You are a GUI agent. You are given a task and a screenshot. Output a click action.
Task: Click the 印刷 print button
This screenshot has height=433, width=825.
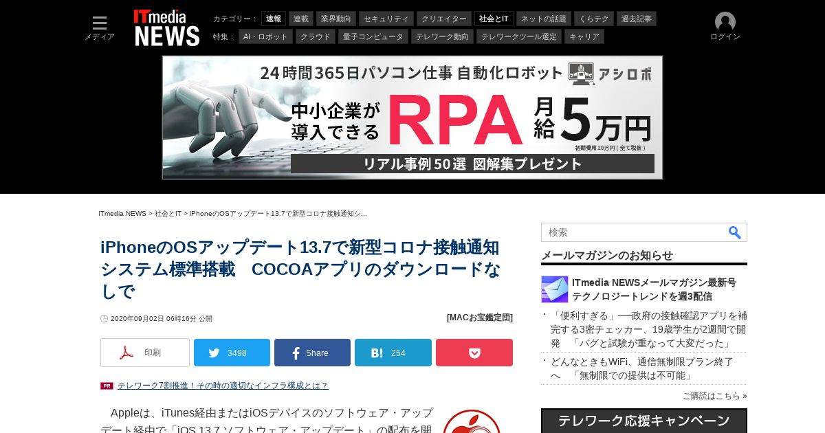point(145,353)
